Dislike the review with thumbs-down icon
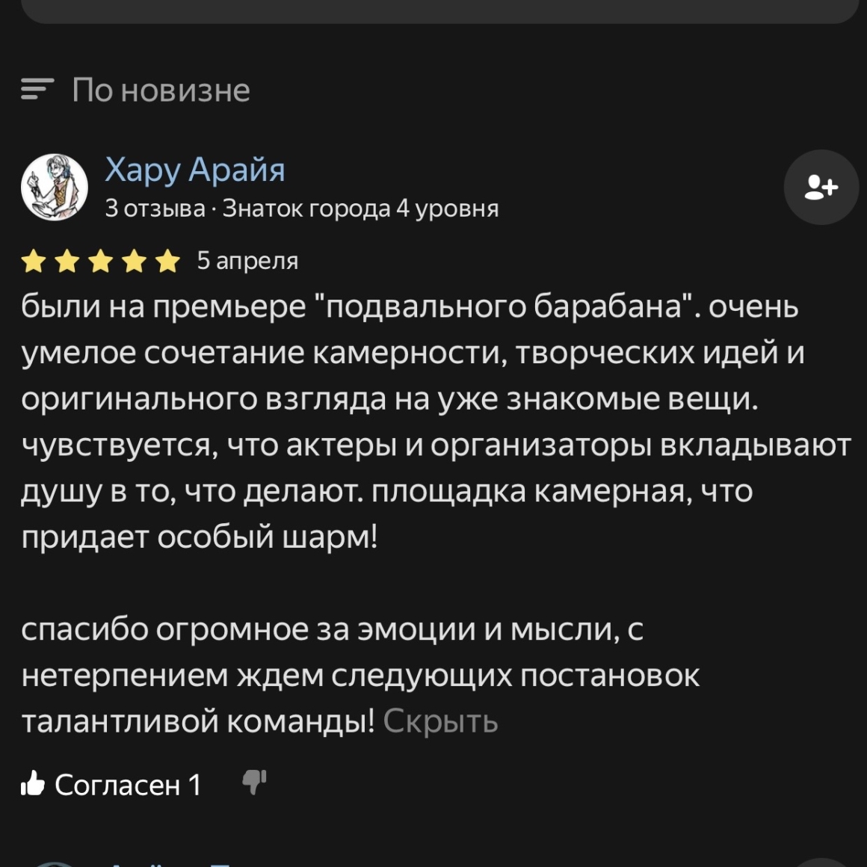The width and height of the screenshot is (867, 867). 254,783
